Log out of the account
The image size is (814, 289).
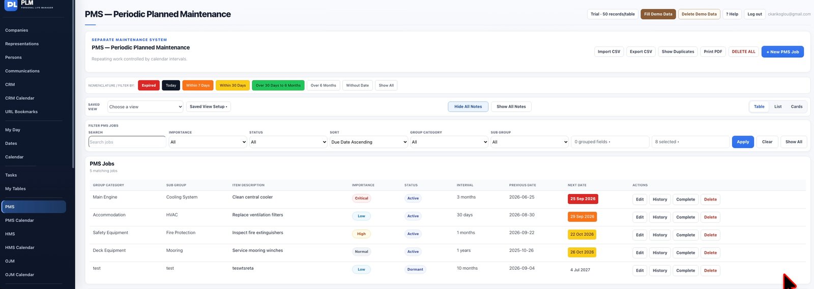754,14
